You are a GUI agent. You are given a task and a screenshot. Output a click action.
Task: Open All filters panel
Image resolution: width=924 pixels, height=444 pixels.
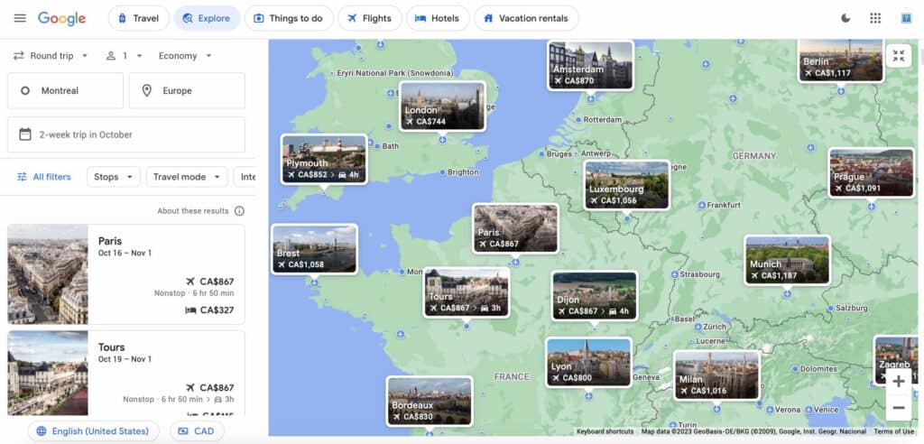43,177
